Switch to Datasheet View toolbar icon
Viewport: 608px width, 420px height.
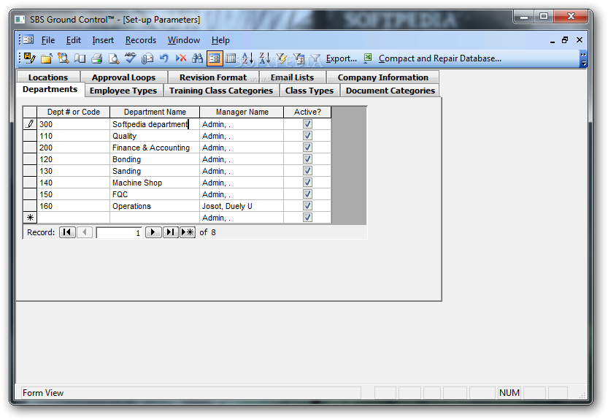[231, 58]
